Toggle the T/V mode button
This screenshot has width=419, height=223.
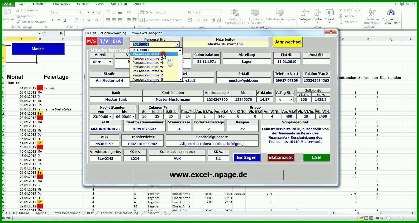[104, 41]
